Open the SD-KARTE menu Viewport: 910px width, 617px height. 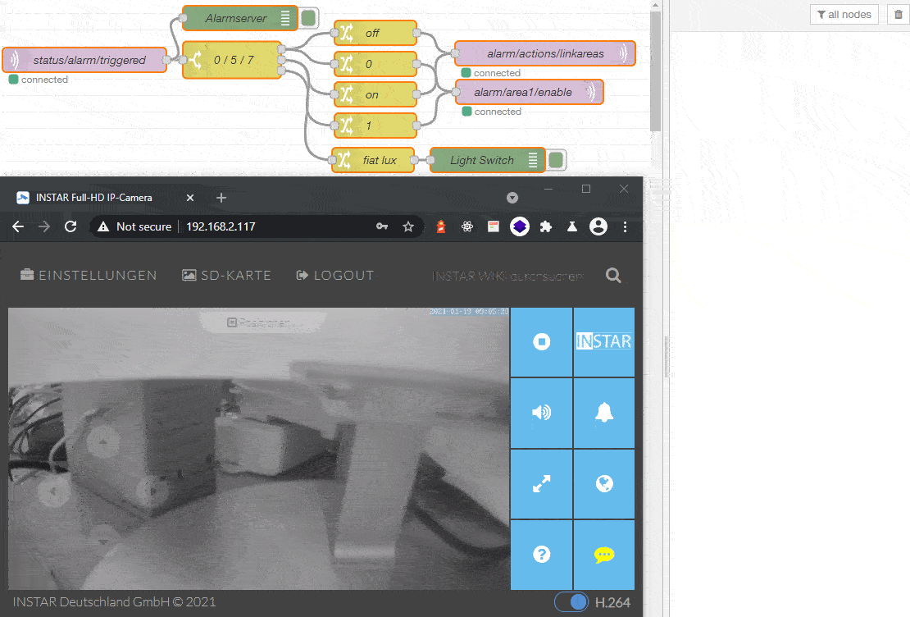coord(226,276)
